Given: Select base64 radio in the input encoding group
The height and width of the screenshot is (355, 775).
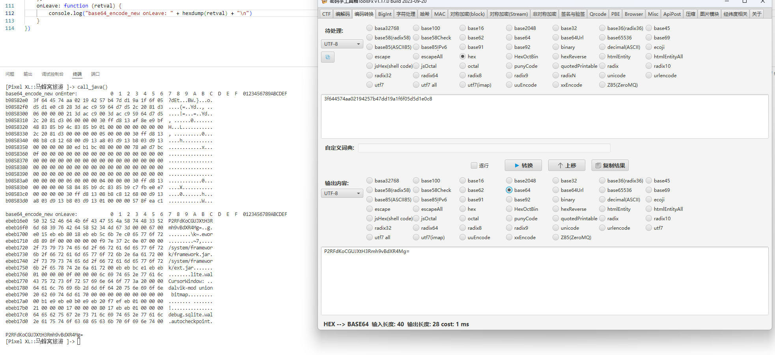Looking at the screenshot, I should pyautogui.click(x=509, y=38).
